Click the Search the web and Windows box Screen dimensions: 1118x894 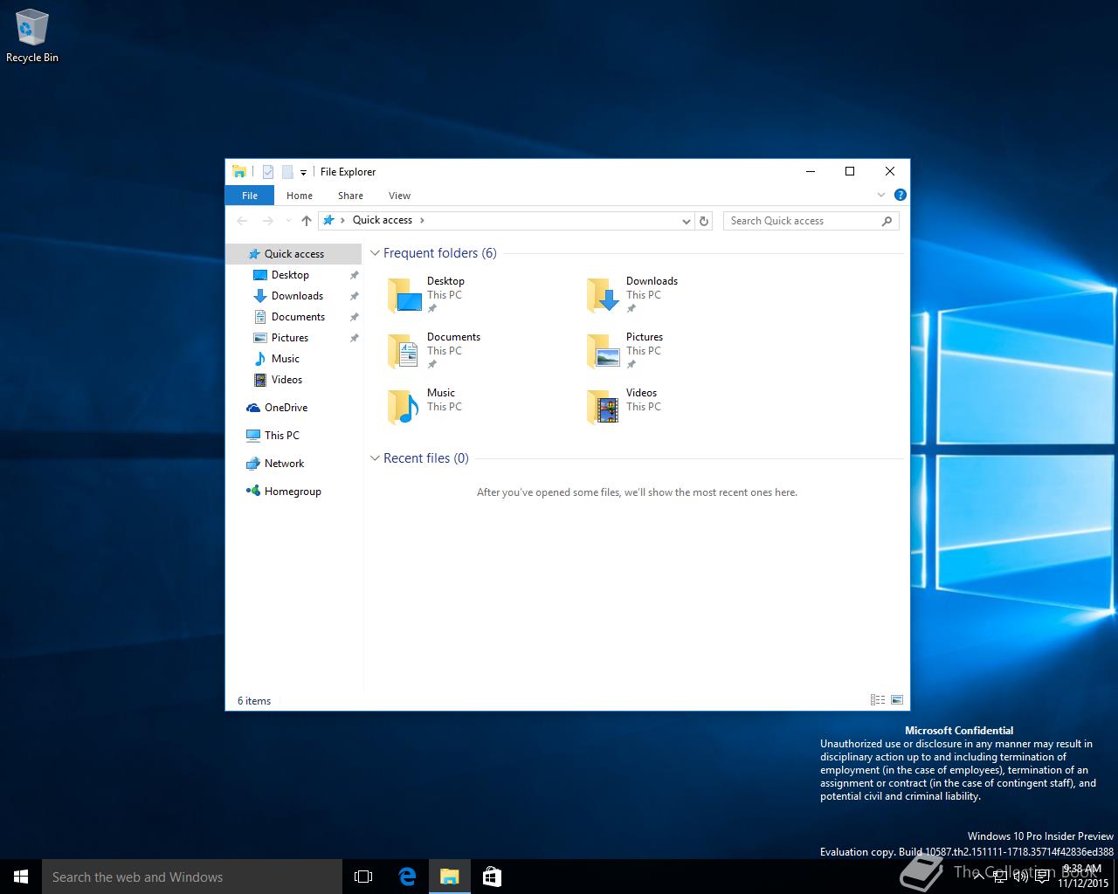192,877
